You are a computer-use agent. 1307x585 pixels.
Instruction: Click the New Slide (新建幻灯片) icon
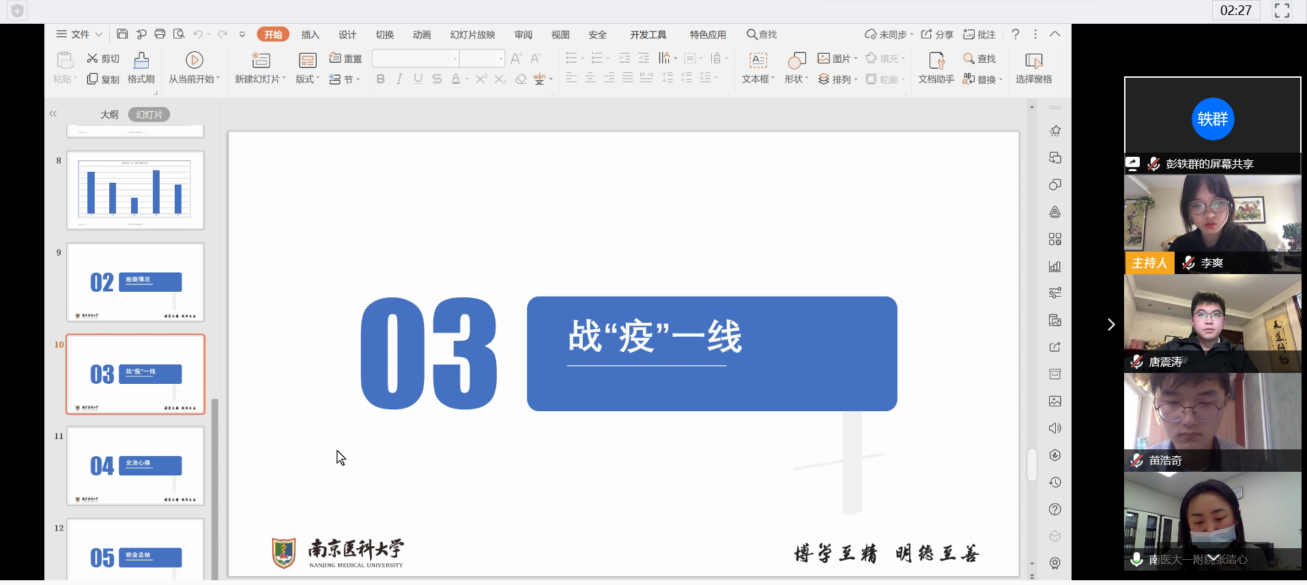click(261, 61)
